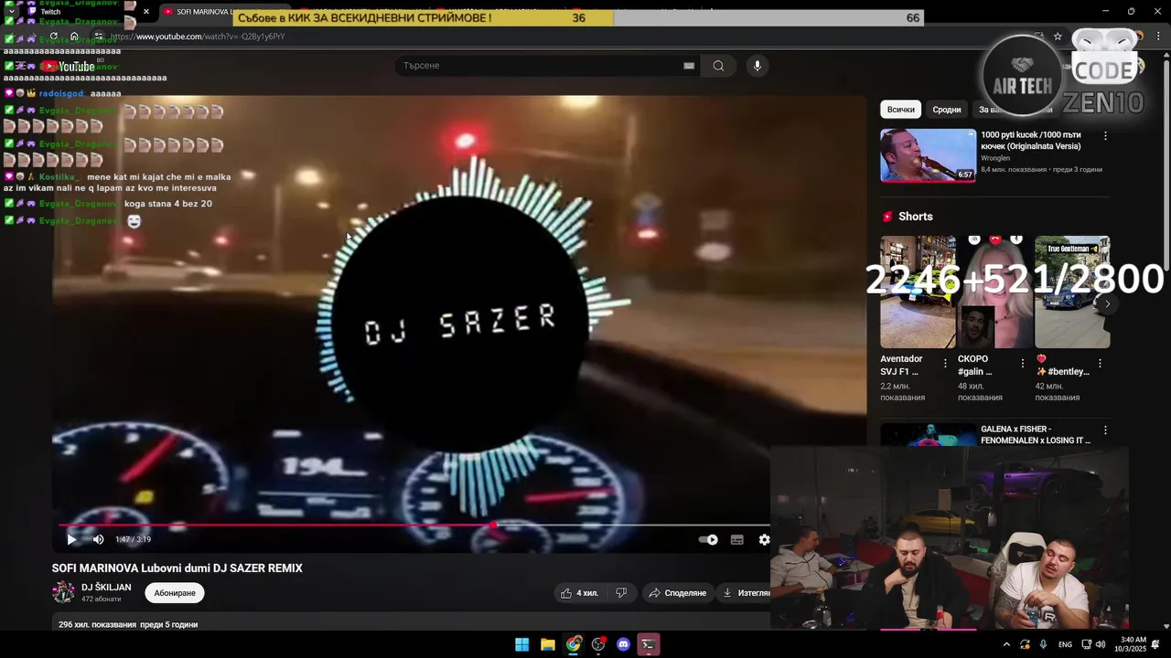Open Chrome from the taskbar
The image size is (1171, 658).
click(x=573, y=644)
